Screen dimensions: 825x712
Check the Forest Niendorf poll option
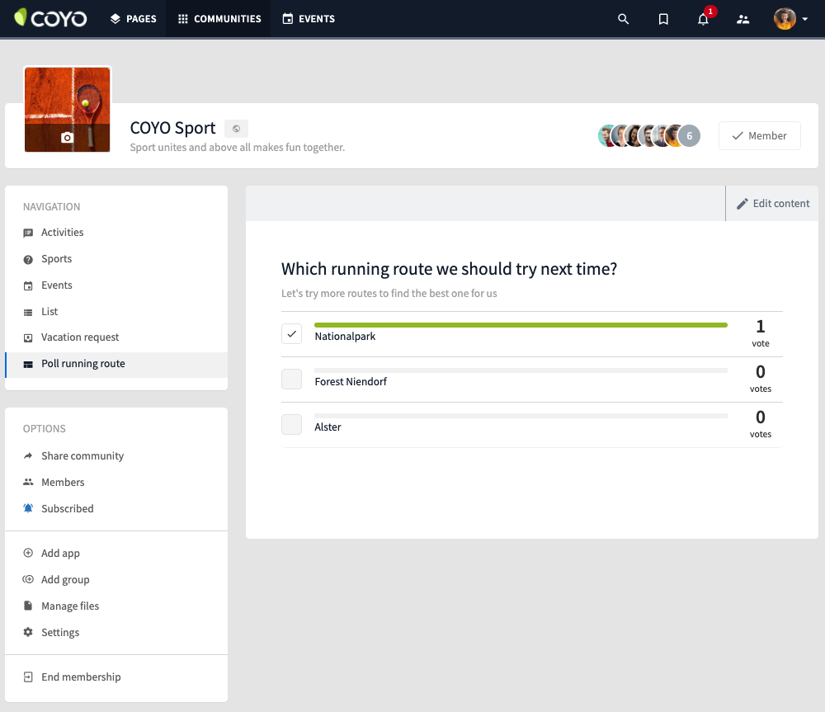pyautogui.click(x=291, y=379)
